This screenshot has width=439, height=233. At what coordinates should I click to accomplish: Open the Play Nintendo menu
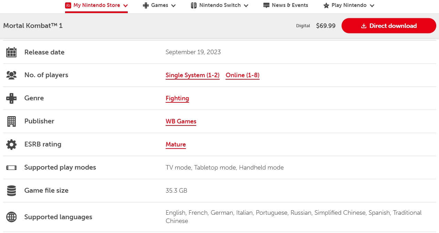point(349,6)
